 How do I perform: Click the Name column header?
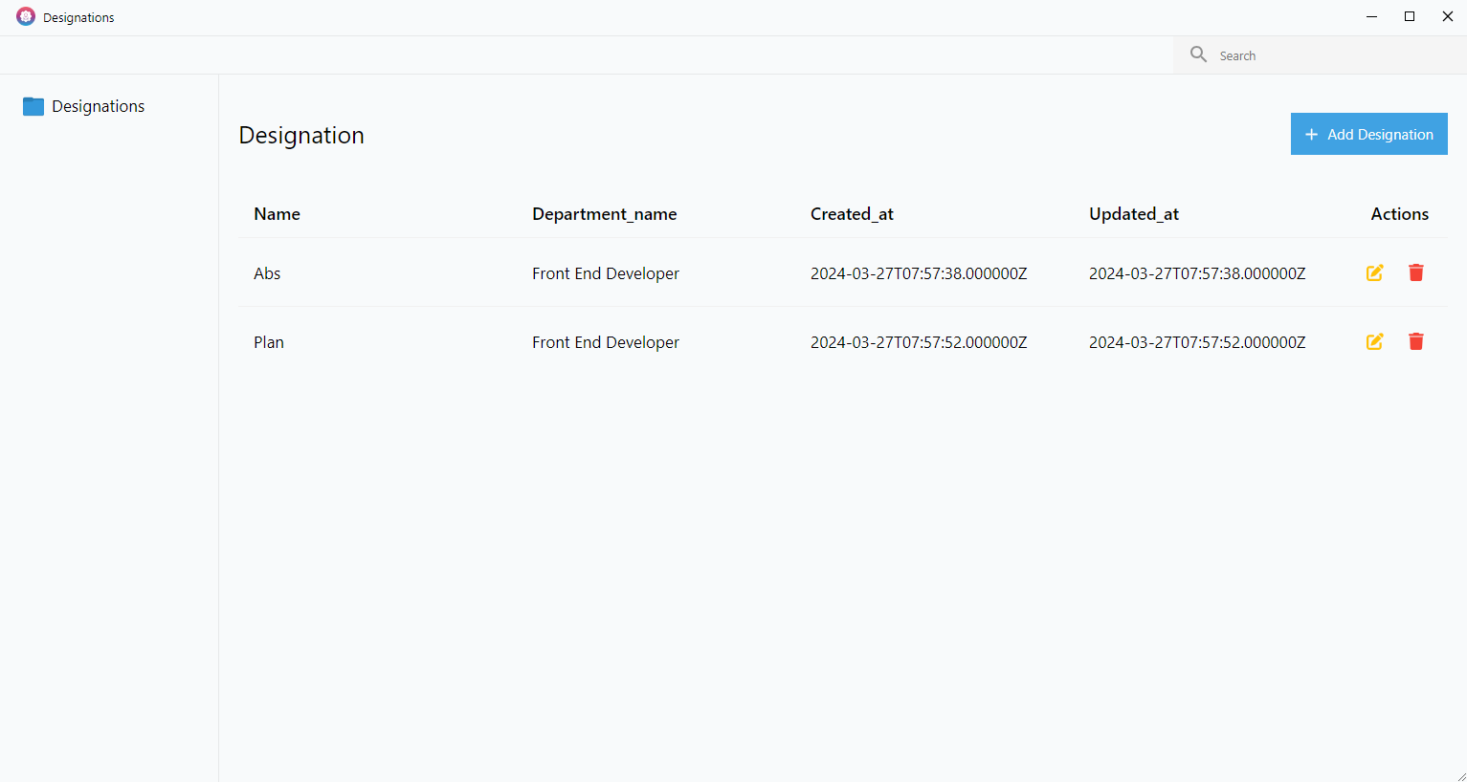[278, 214]
